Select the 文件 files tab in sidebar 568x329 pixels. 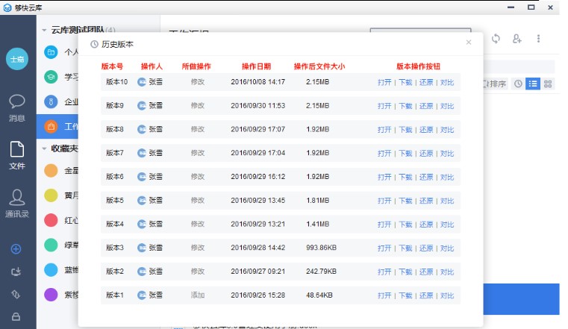coord(17,155)
